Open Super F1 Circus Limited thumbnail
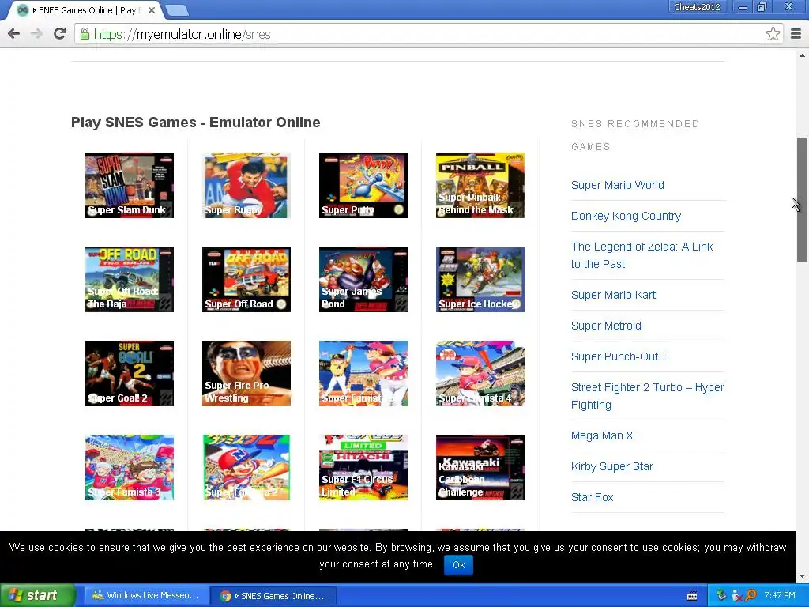 pyautogui.click(x=363, y=468)
